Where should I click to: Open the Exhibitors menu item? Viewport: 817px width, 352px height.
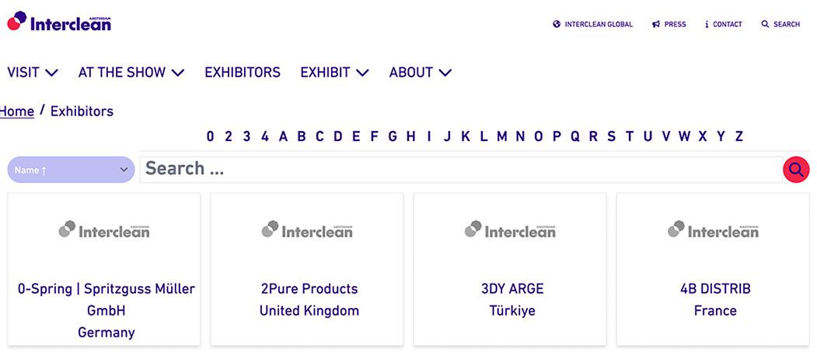tap(243, 72)
